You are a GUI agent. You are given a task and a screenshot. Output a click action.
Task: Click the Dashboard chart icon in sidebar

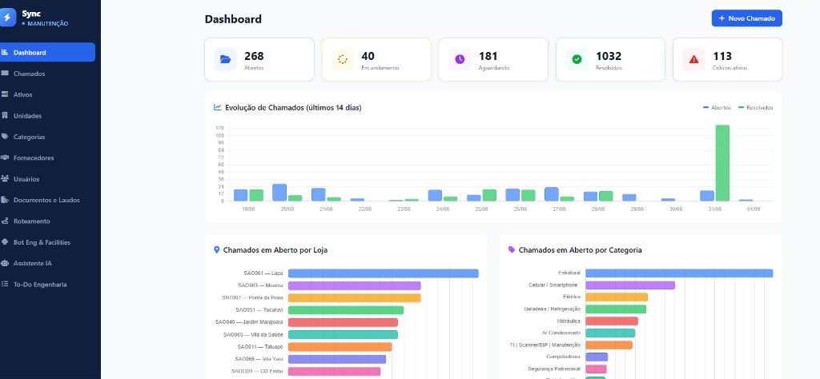(5, 52)
